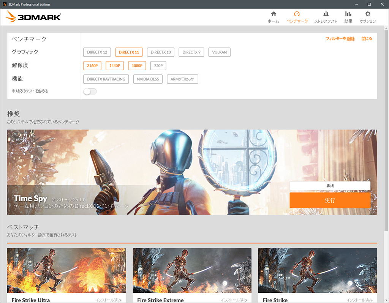Click the Time Spy title text
This screenshot has height=303, width=389.
pos(30,198)
